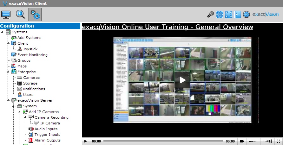The height and width of the screenshot is (145, 283).
Task: Select Add Systems tree item
Action: click(29, 38)
